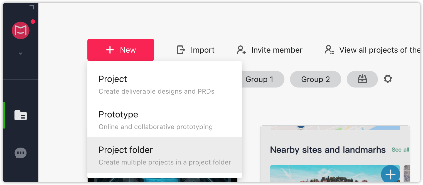Click the blue plus icon on photo

click(x=390, y=174)
